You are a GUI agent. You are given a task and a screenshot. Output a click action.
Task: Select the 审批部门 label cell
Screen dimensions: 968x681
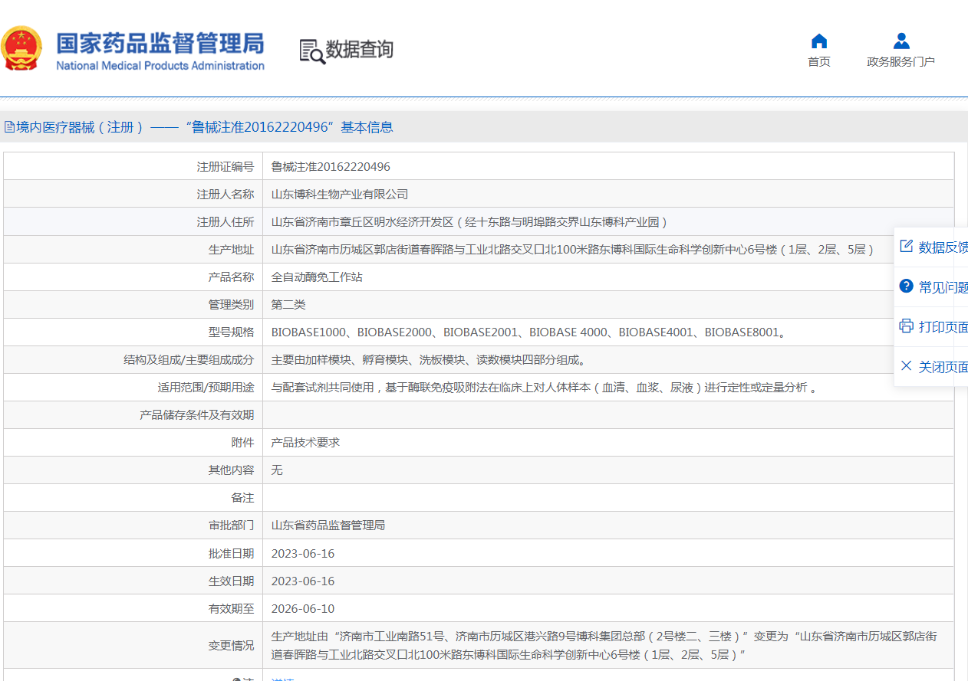click(133, 525)
